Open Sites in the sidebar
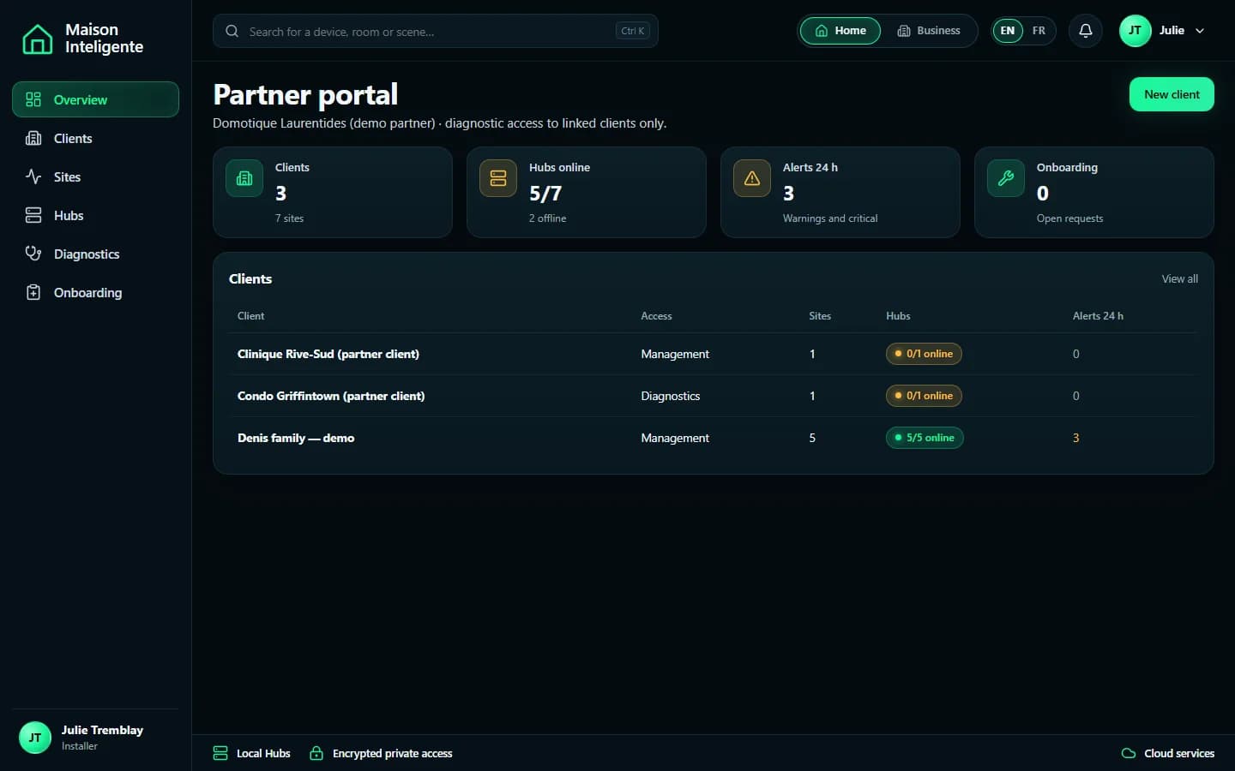This screenshot has height=771, width=1235. (x=95, y=176)
